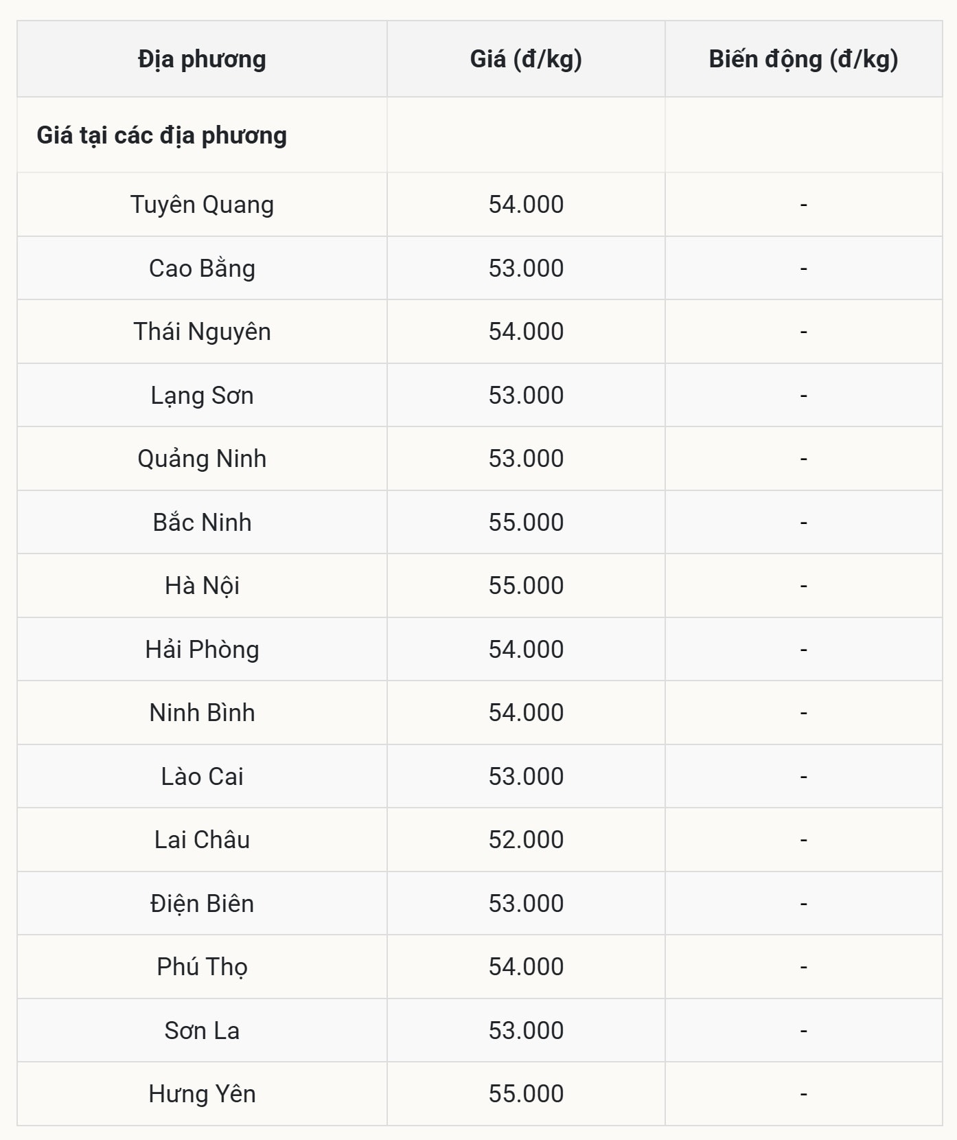Image resolution: width=957 pixels, height=1140 pixels.
Task: Click the Địa phương column header
Action: (x=202, y=59)
